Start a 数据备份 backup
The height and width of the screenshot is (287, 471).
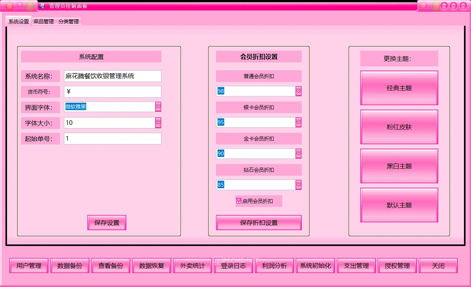[x=69, y=266]
